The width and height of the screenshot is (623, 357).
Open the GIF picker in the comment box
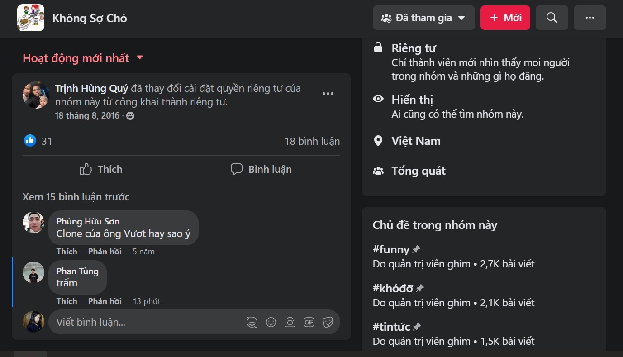(x=309, y=322)
